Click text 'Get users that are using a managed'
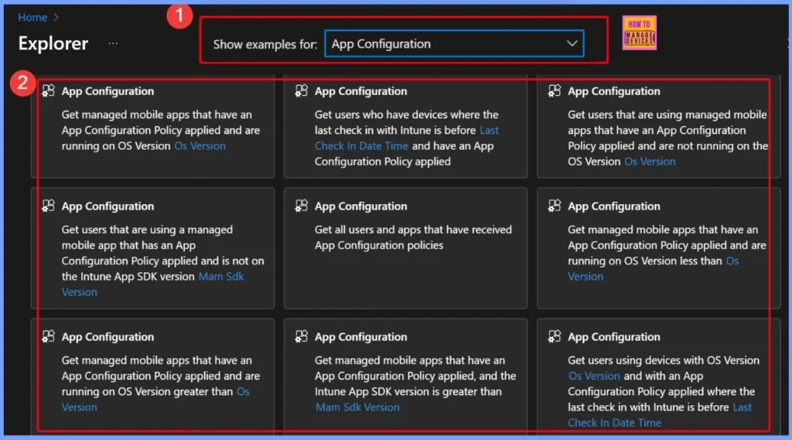792x440 pixels. 147,230
